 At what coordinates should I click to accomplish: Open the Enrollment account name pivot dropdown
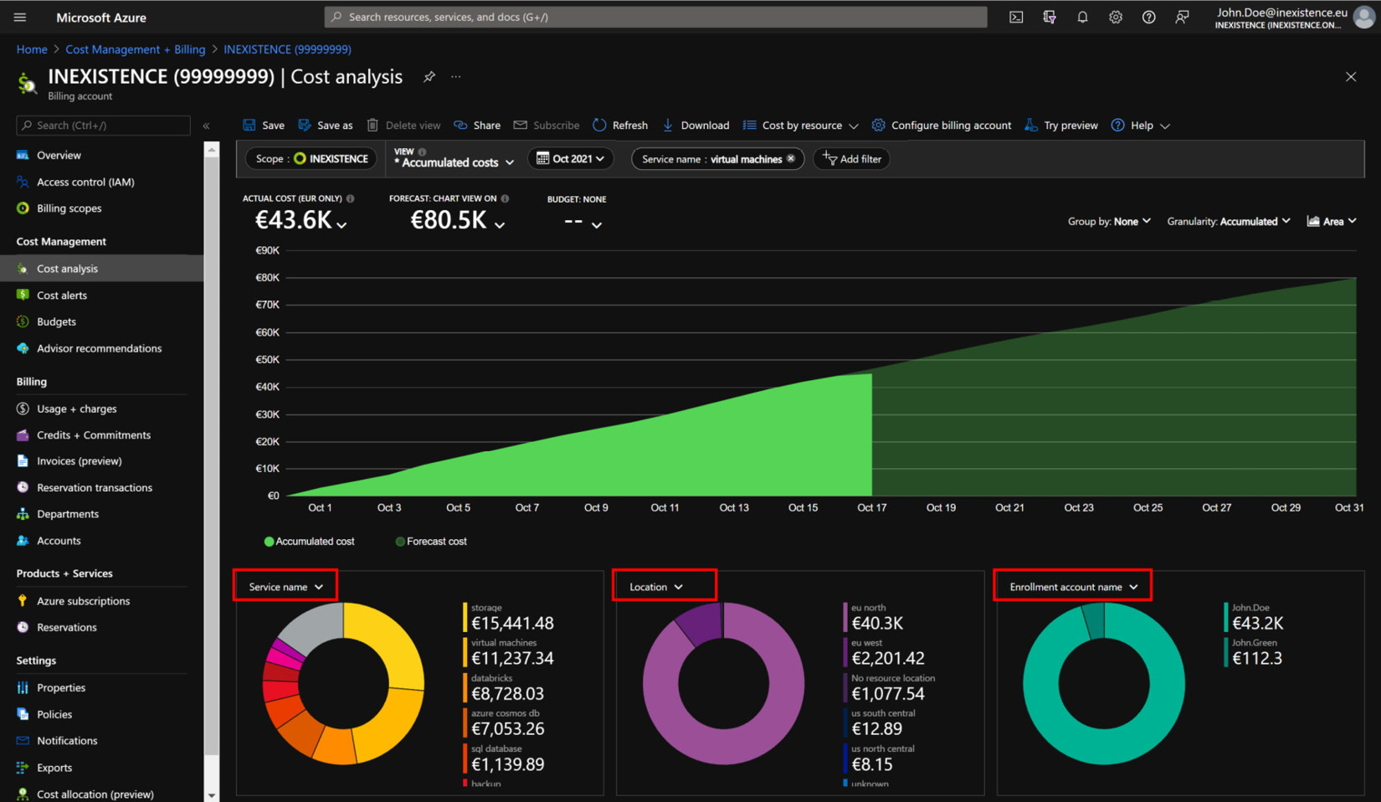[1073, 587]
